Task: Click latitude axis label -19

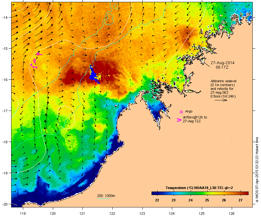Action: [5, 173]
